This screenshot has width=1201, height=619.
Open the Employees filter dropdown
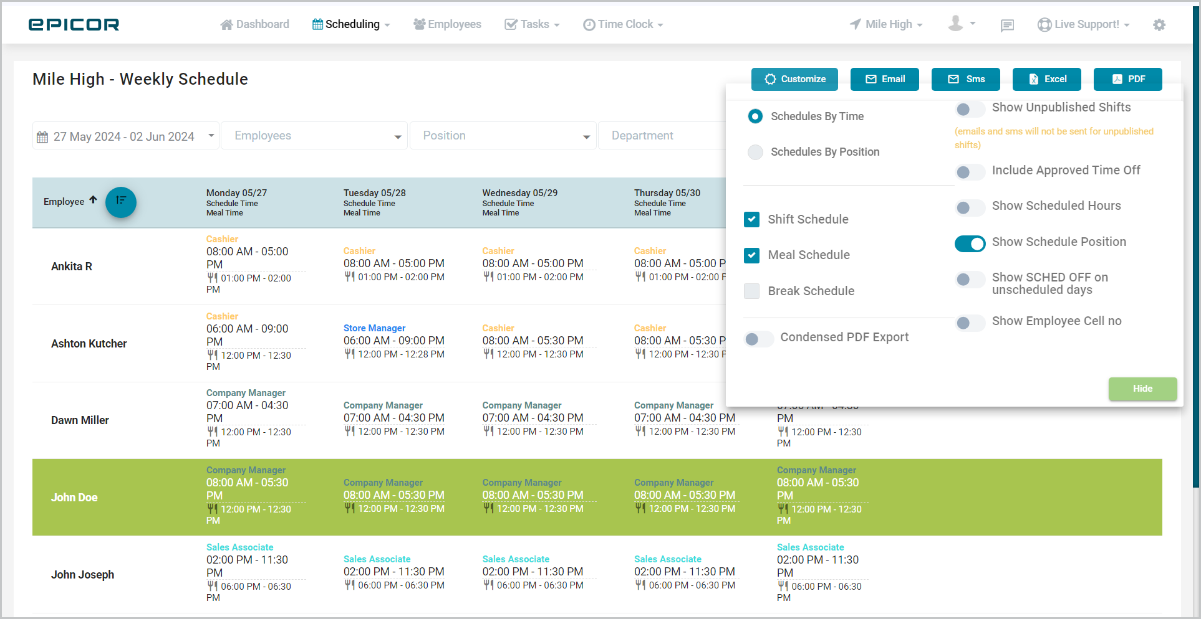point(314,136)
